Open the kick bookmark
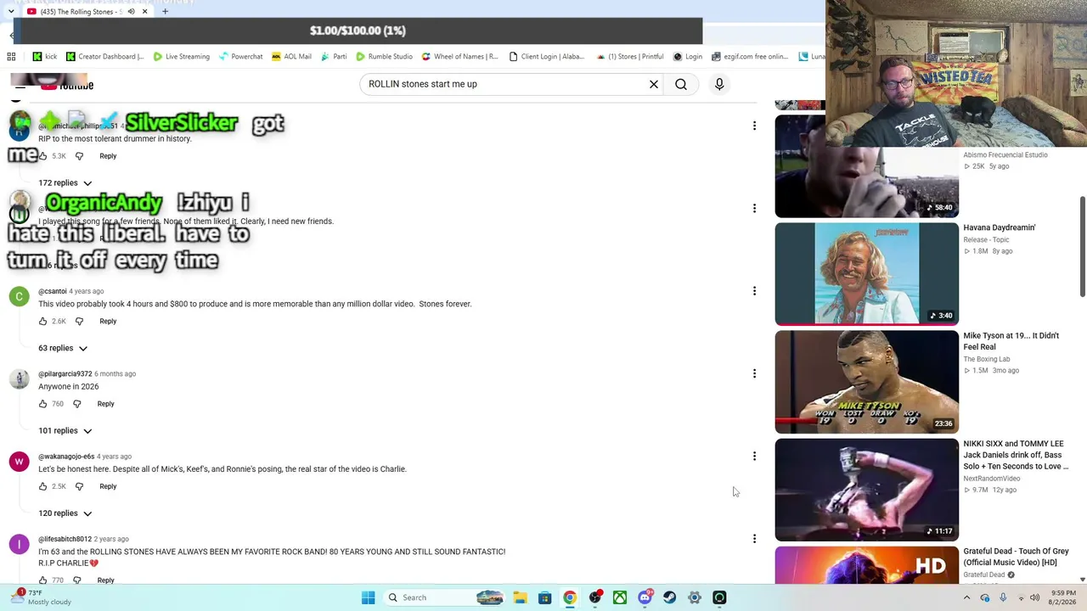This screenshot has height=611, width=1087. click(45, 57)
